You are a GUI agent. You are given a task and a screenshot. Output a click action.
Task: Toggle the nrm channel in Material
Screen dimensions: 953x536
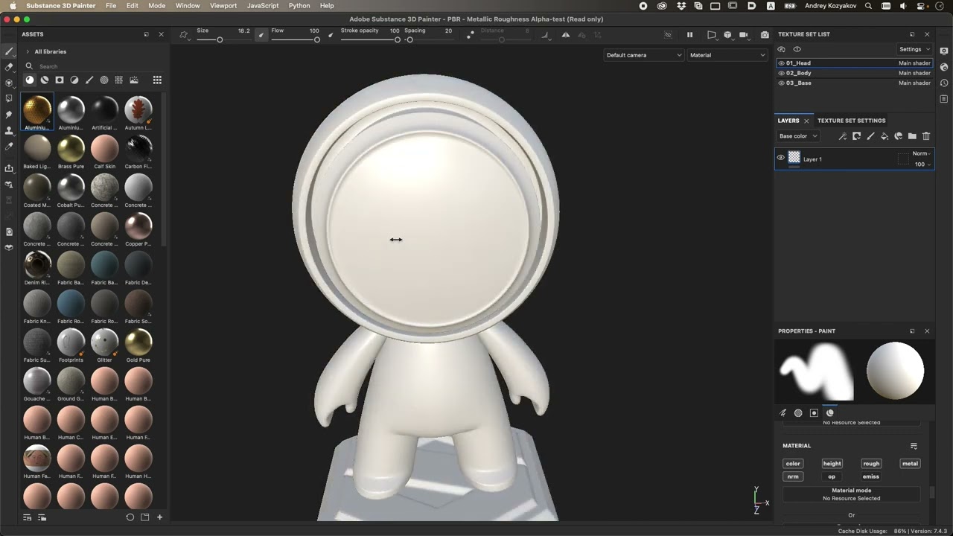[x=793, y=476]
